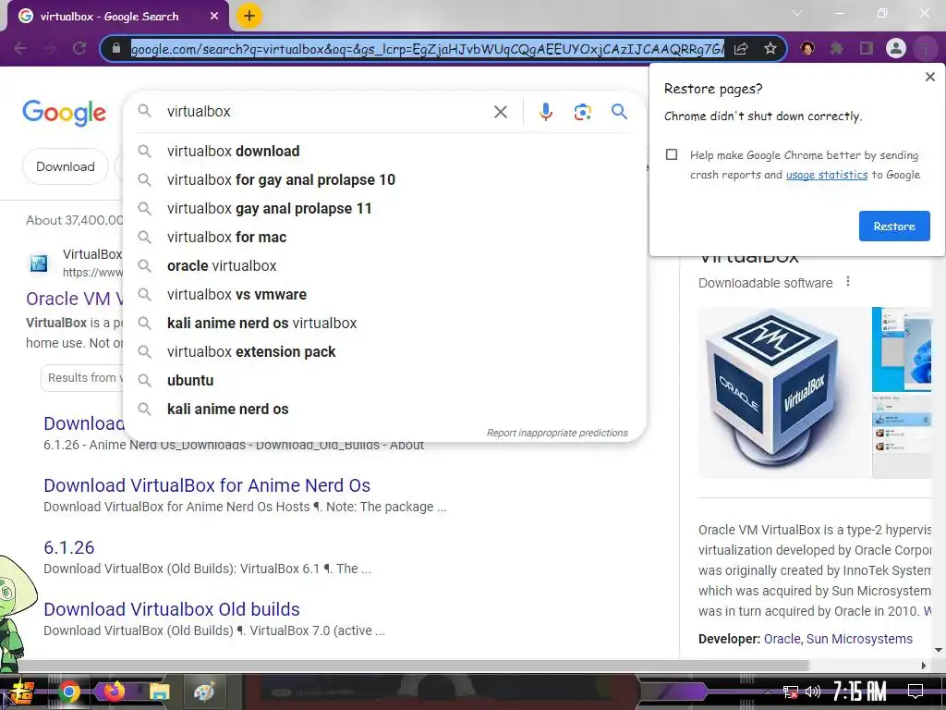Open File Explorer from the taskbar
Image resolution: width=946 pixels, height=710 pixels.
159,692
